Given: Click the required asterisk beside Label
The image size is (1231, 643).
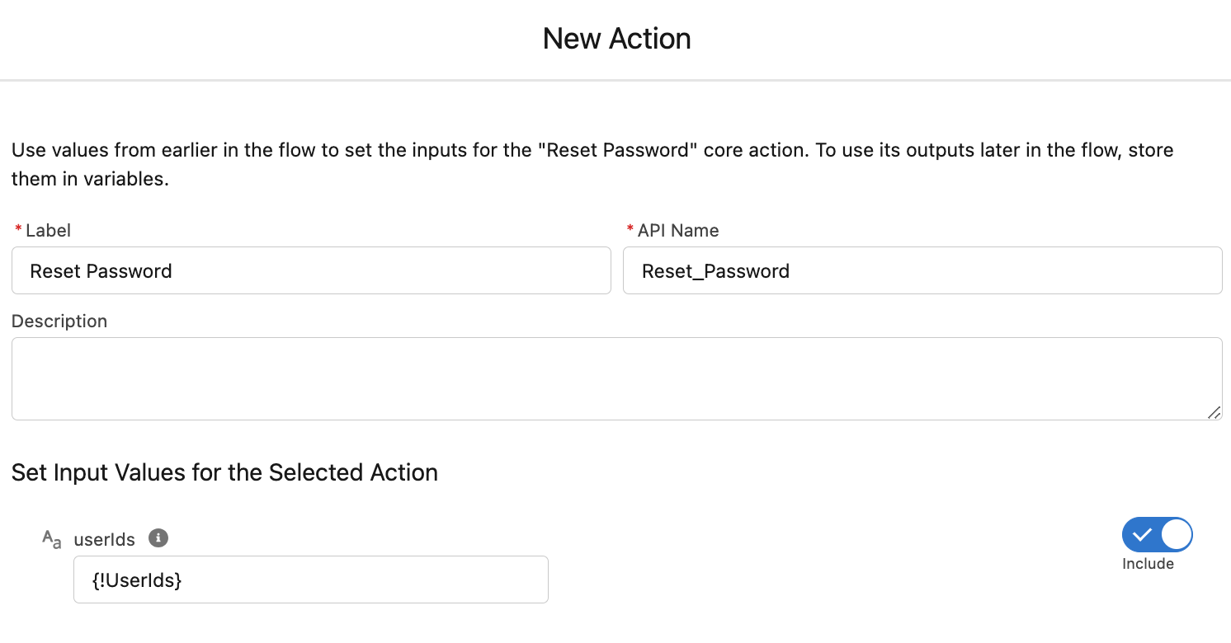Looking at the screenshot, I should coord(17,230).
